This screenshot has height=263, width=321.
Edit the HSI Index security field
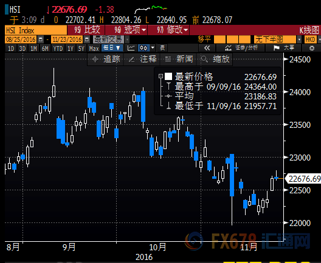[x=36, y=30]
